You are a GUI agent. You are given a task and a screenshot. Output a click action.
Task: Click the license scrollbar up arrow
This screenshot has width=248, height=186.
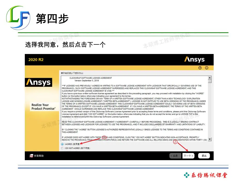(x=210, y=78)
